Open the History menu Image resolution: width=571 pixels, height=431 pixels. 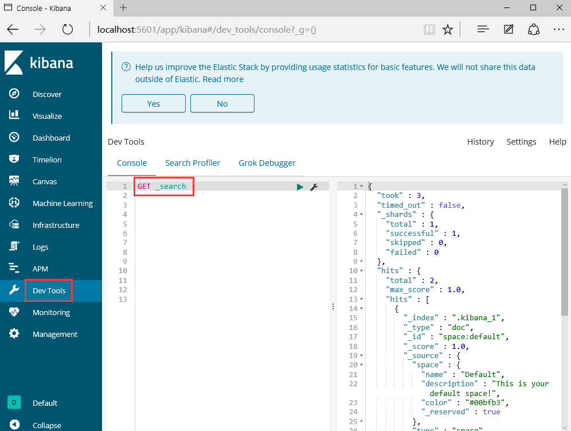[x=480, y=142]
